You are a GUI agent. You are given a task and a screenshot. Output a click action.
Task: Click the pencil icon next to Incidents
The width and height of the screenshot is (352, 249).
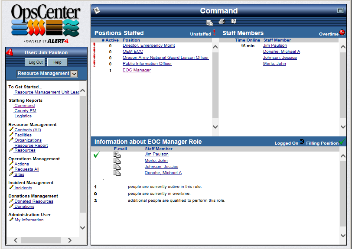click(x=11, y=188)
